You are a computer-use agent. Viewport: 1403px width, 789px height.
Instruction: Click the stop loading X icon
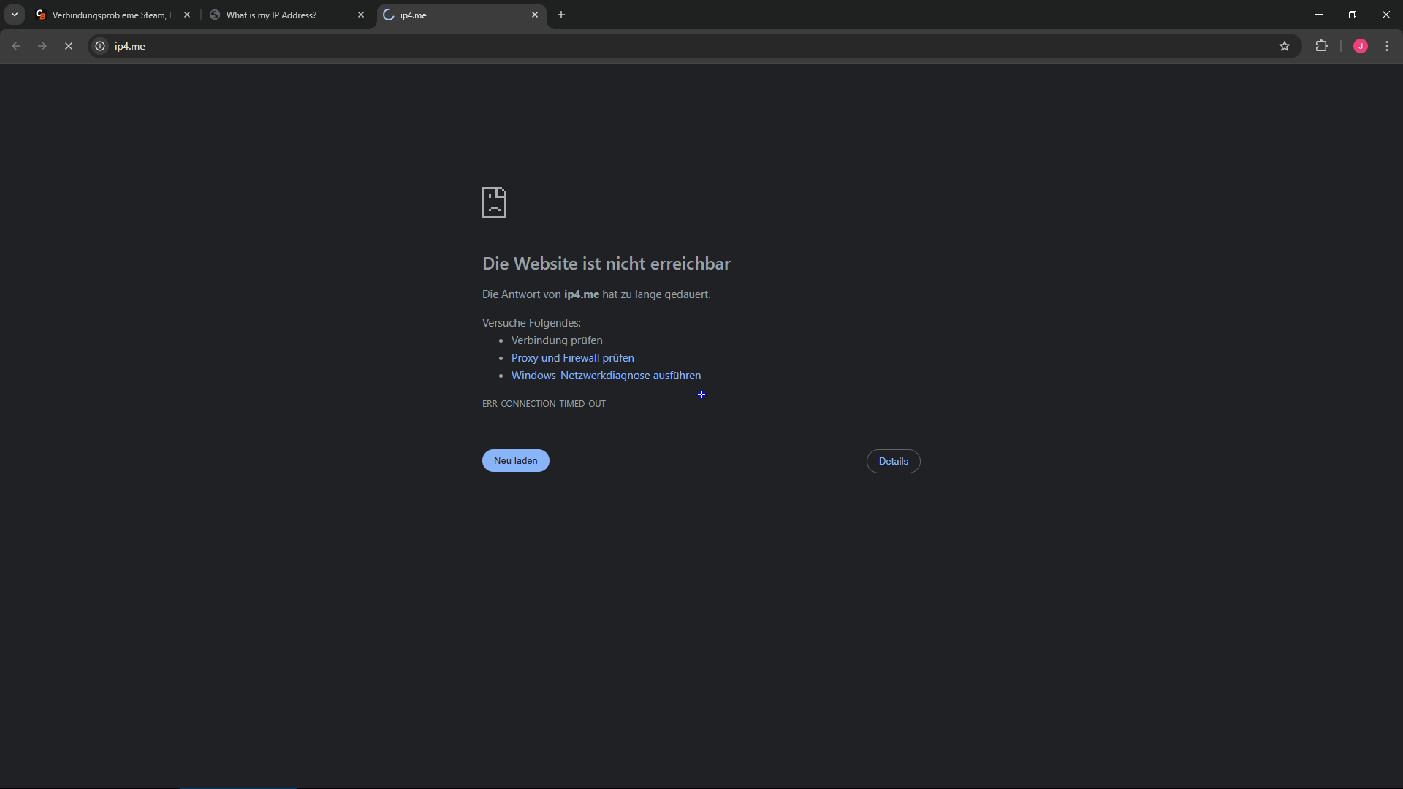coord(69,46)
